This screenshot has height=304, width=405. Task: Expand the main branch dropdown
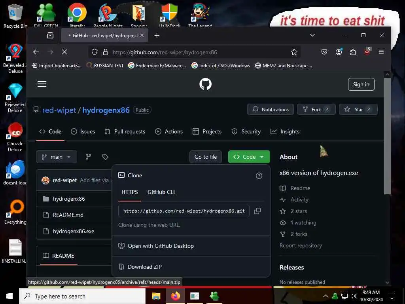click(56, 157)
